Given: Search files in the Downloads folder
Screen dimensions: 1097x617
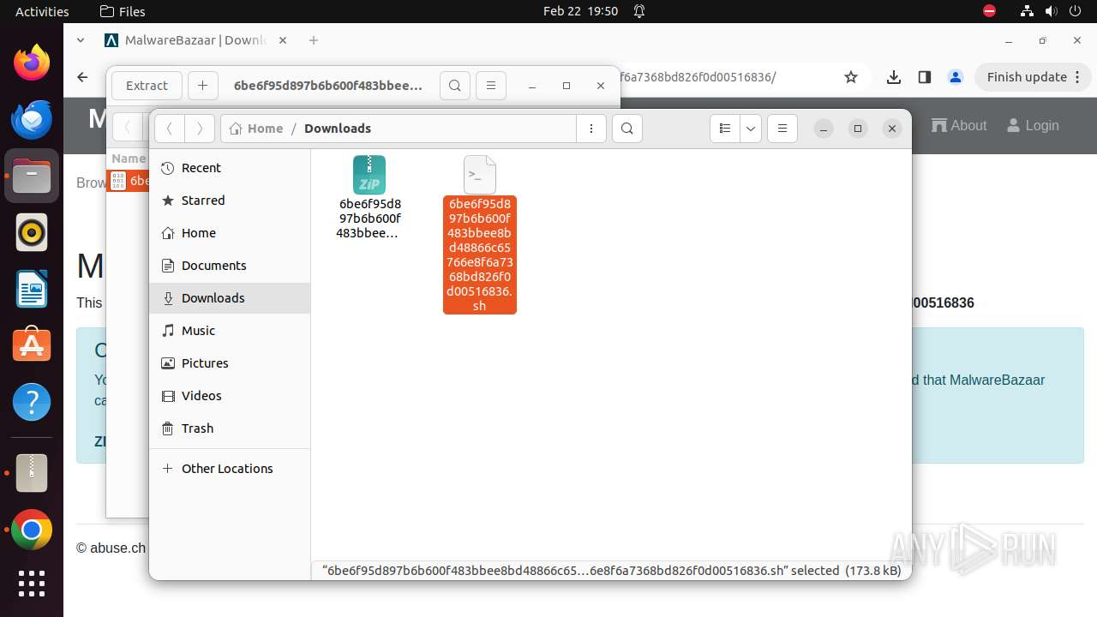Looking at the screenshot, I should [x=627, y=129].
